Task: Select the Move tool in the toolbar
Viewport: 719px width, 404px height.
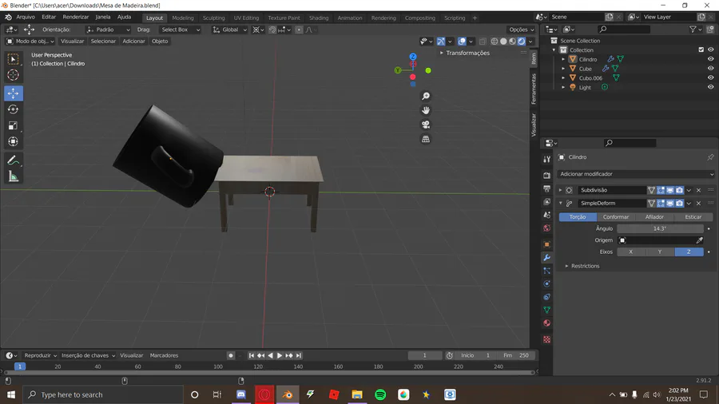Action: pyautogui.click(x=14, y=93)
